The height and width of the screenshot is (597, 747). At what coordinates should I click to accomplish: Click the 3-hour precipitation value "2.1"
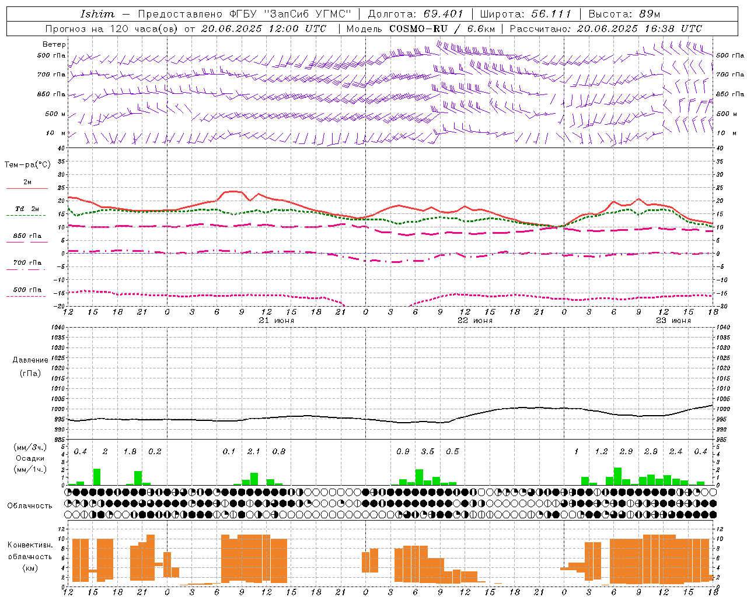click(254, 452)
